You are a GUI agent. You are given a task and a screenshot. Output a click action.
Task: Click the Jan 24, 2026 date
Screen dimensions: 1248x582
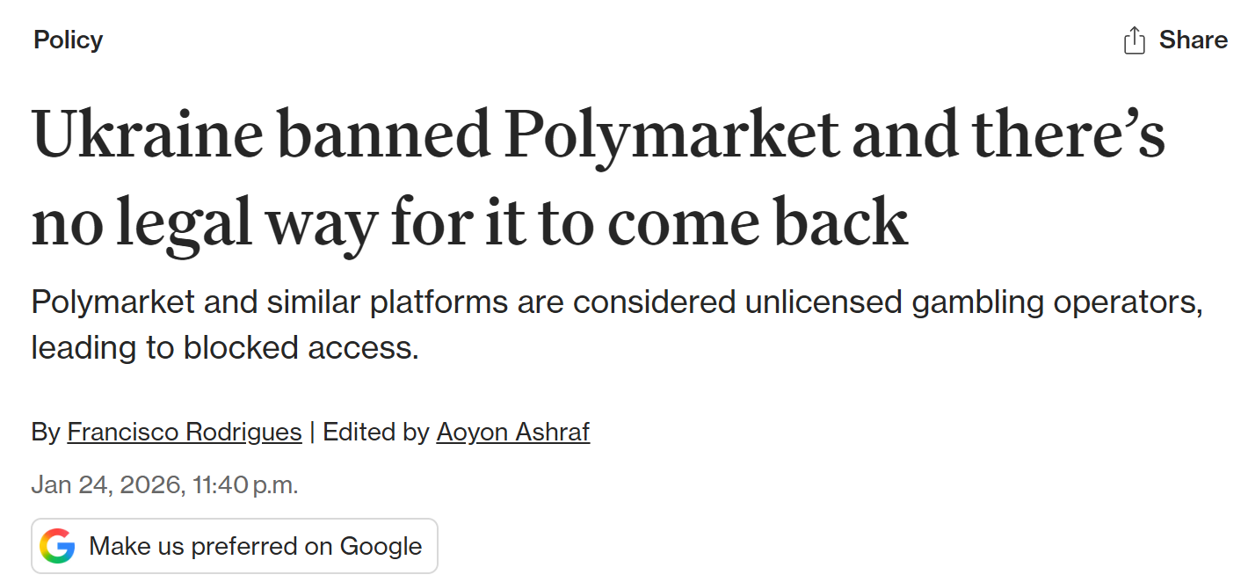(105, 485)
